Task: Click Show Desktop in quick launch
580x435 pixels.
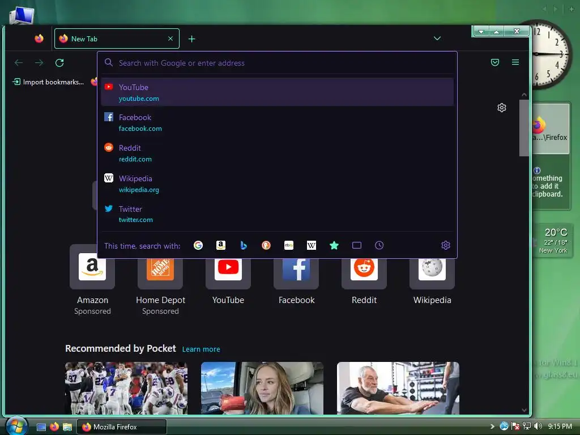Action: tap(41, 427)
